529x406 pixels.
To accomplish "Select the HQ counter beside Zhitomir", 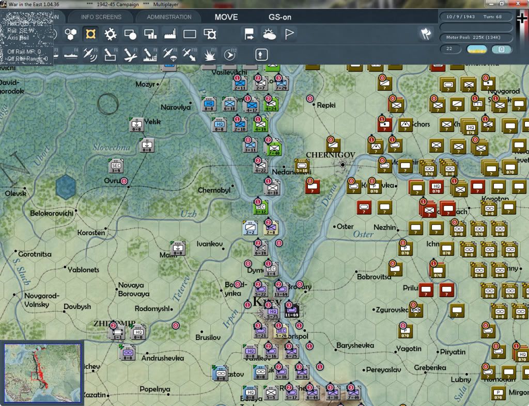I will coord(138,332).
